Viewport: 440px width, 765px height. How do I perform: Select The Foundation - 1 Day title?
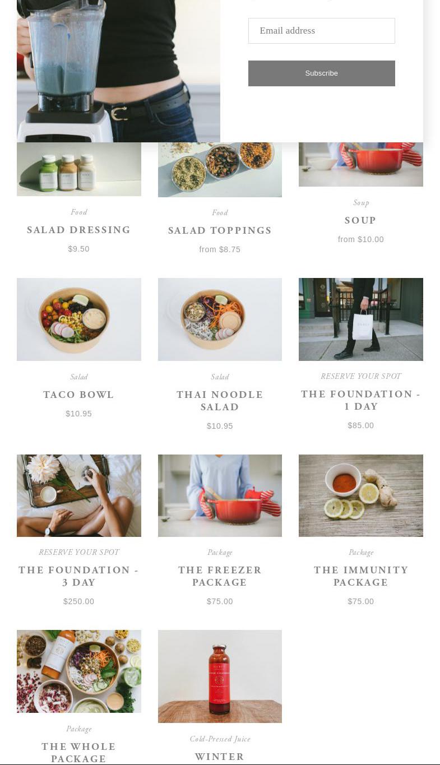[x=361, y=400]
